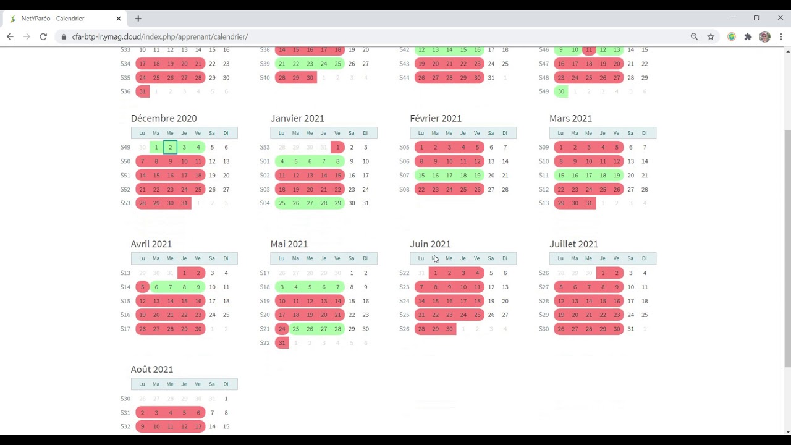Click week label S19 beside Mai 2021
Screen dimensions: 791x445
click(265, 301)
